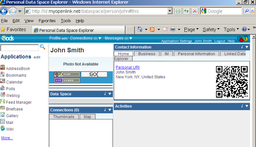256x147 pixels.
Task: Open the RSS feeds toolbar icon
Action: 152,30
